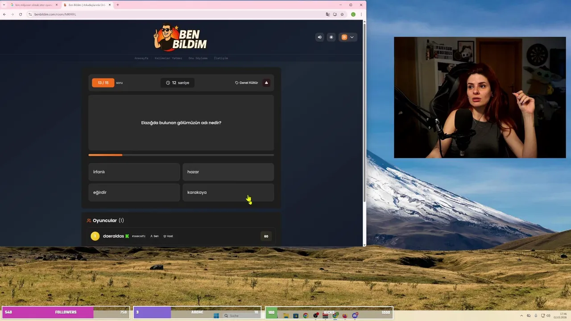Open the taskbar clock and date
Image resolution: width=571 pixels, height=321 pixels.
point(560,316)
